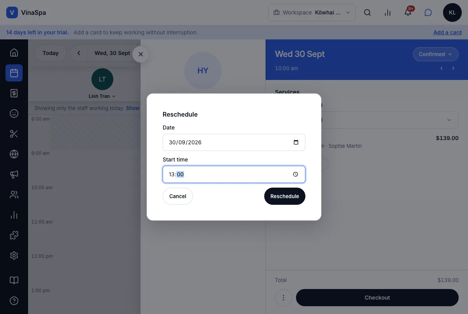Click the Reschedule button
Viewport: 468px width, 314px height.
tap(285, 196)
